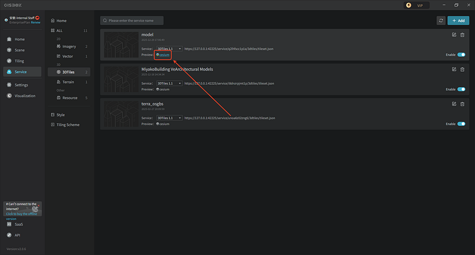Open the Style page
The height and width of the screenshot is (255, 475).
click(x=58, y=115)
